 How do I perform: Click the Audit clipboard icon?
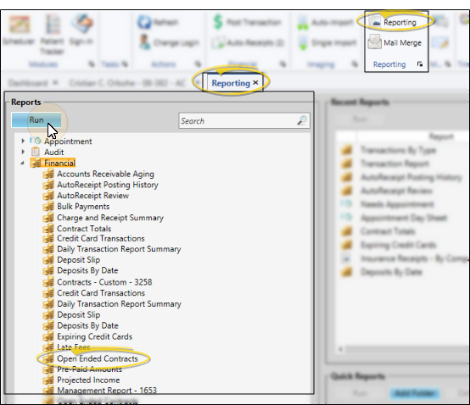click(x=36, y=152)
